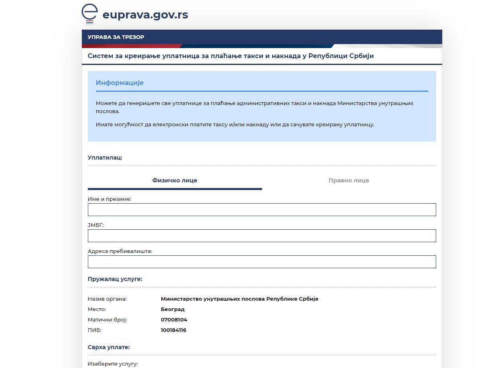Click the Име и презиме field label
The width and height of the screenshot is (500, 368).
coord(110,199)
